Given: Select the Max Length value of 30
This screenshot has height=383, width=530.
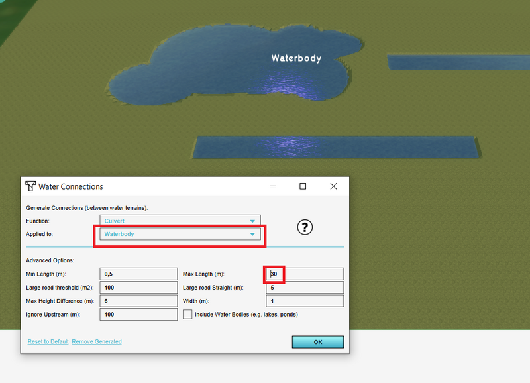Looking at the screenshot, I should 305,274.
